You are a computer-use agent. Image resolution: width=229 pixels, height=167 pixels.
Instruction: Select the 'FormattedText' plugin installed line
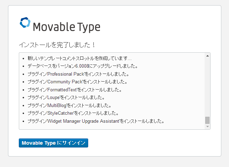coord(74,90)
